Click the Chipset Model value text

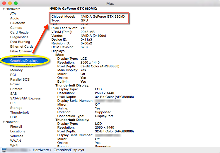[103, 16]
